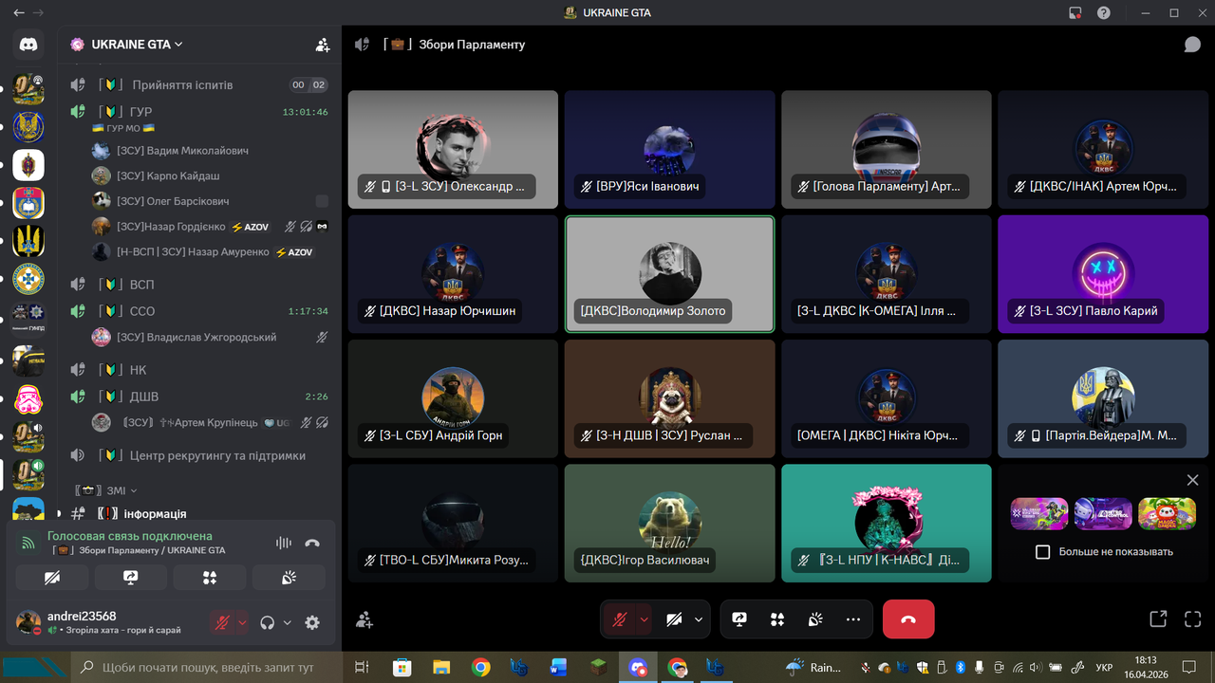1215x683 pixels.
Task: Open File Explorer from the taskbar
Action: pos(441,667)
